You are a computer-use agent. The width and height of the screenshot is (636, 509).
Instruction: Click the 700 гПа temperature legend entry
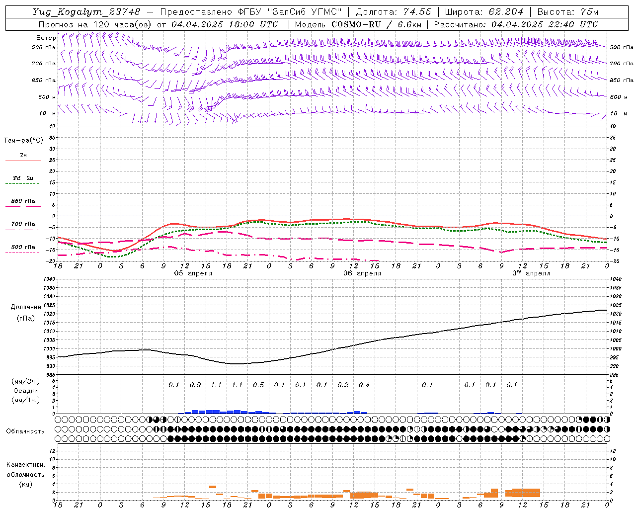tap(23, 224)
